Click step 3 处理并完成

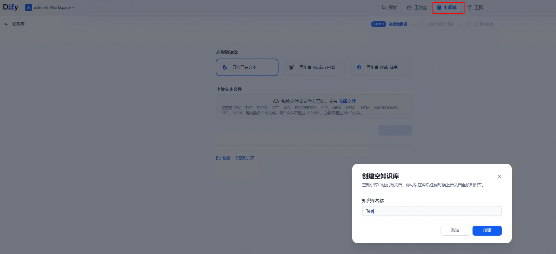480,24
